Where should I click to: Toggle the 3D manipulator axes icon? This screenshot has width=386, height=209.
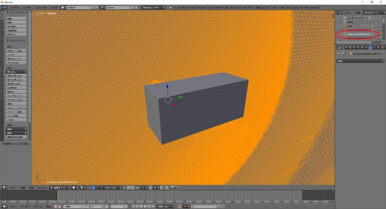(x=89, y=188)
